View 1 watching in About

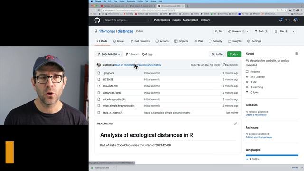coord(256,87)
